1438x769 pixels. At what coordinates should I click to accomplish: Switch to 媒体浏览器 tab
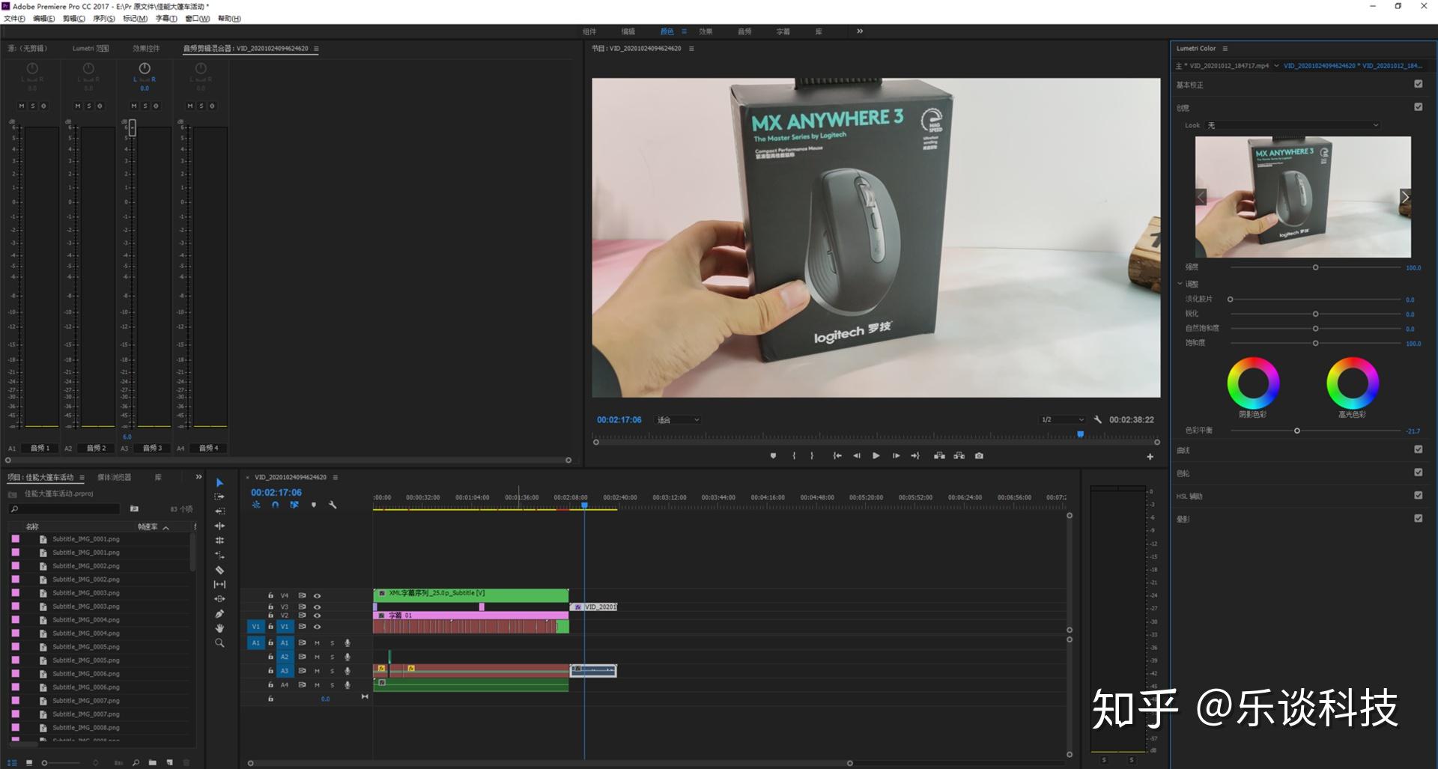pyautogui.click(x=115, y=477)
